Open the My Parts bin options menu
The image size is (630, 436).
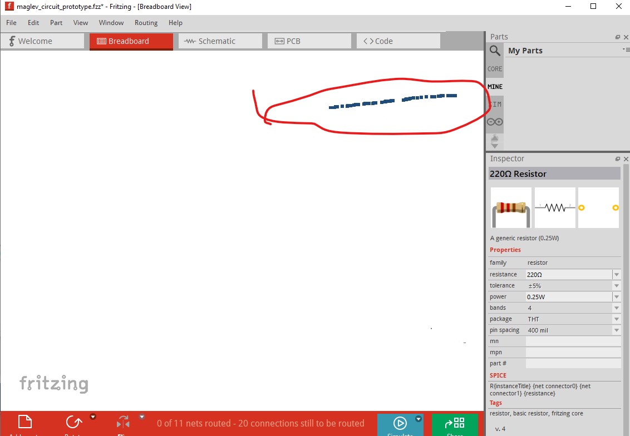(626, 50)
